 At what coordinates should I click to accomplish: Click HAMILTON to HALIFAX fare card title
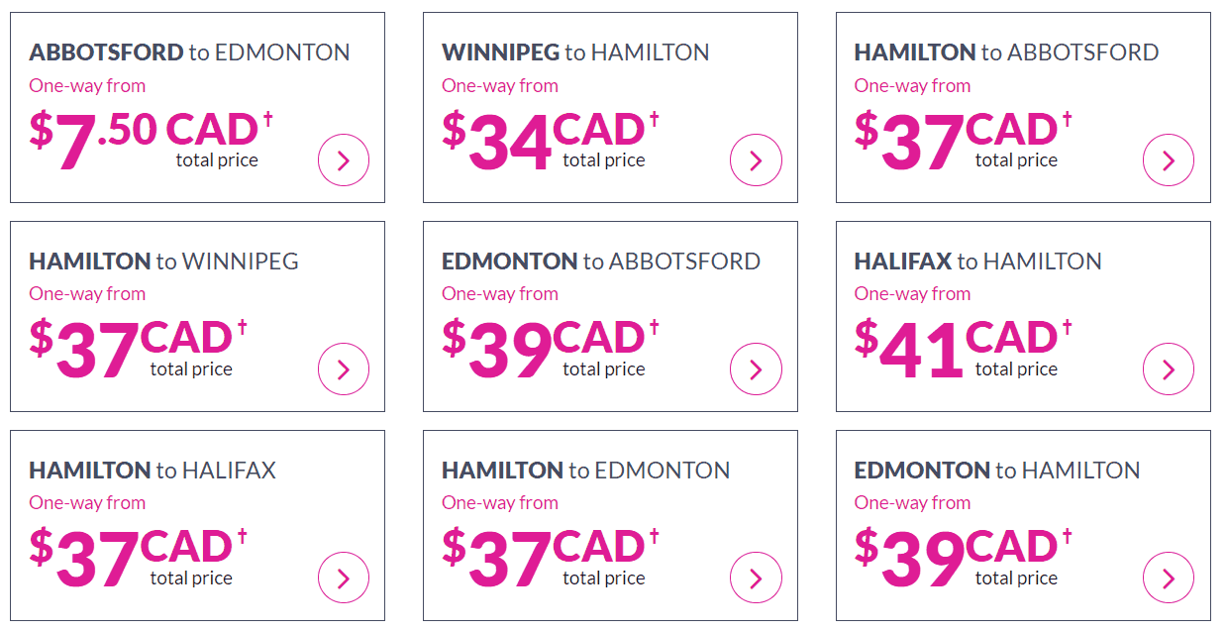click(x=153, y=471)
